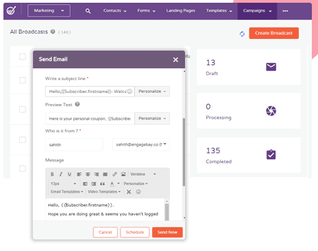The width and height of the screenshot is (318, 251).
Task: Click the Send Email dialog vertical scrollbar
Action: click(x=184, y=152)
